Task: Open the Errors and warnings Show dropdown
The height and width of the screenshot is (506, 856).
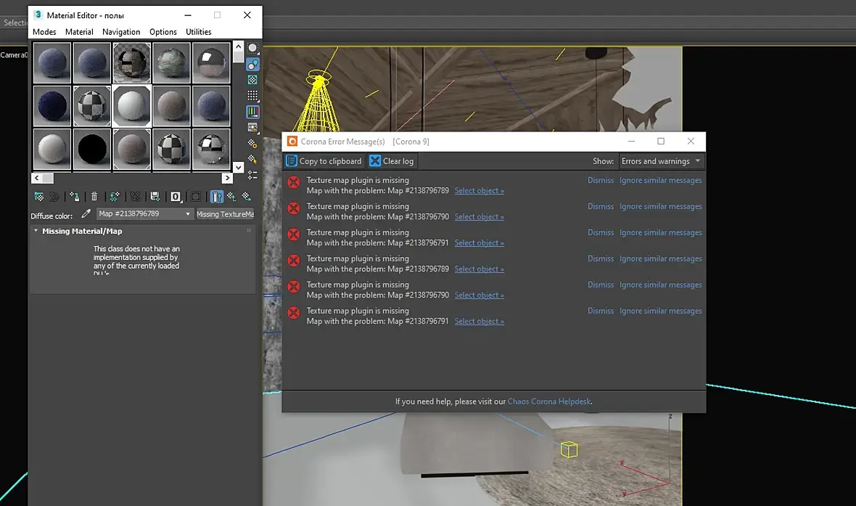Action: pyautogui.click(x=661, y=161)
